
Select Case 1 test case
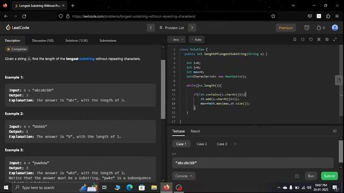[x=181, y=144]
